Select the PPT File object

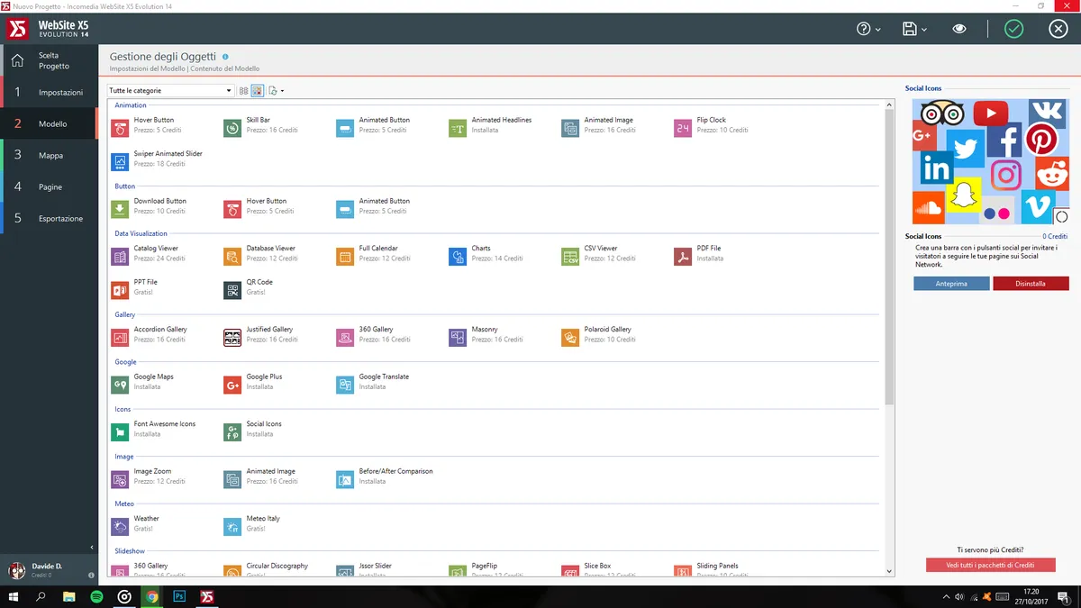[135, 287]
